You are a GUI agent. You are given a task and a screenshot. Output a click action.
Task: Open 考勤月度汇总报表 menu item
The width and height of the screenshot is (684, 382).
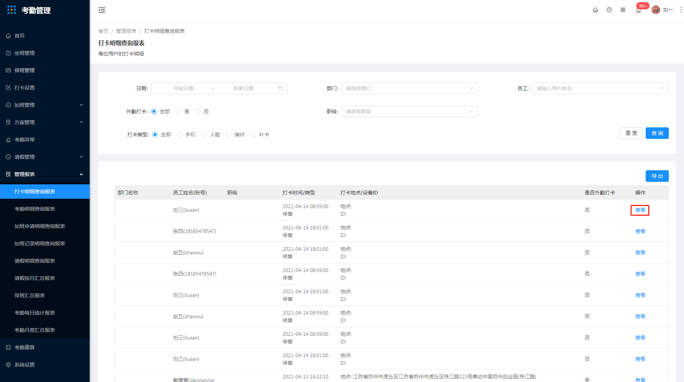point(45,330)
